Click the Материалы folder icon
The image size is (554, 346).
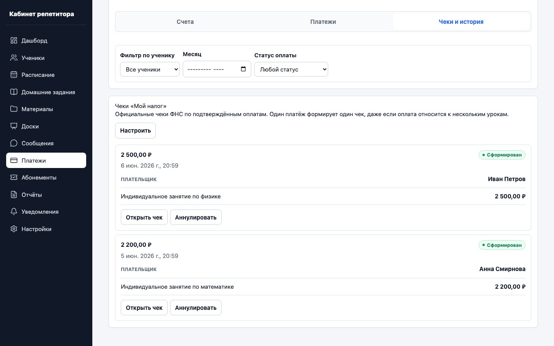(x=14, y=109)
